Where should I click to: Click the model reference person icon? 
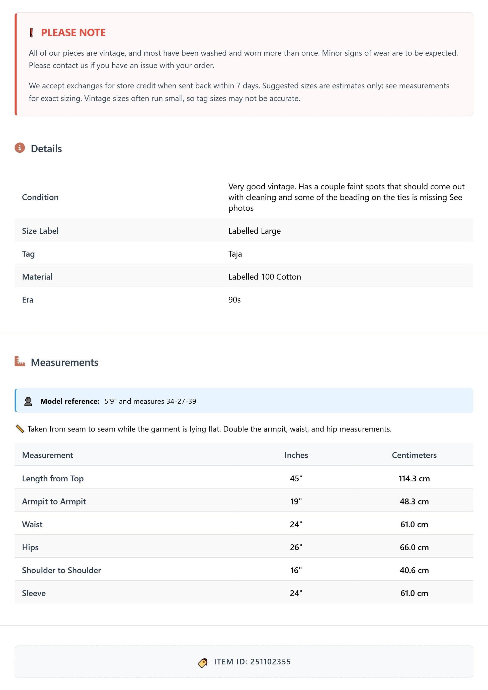(28, 401)
